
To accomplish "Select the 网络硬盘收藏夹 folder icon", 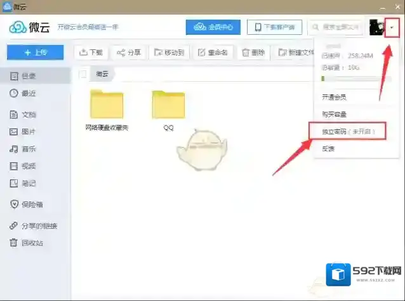I will (107, 104).
